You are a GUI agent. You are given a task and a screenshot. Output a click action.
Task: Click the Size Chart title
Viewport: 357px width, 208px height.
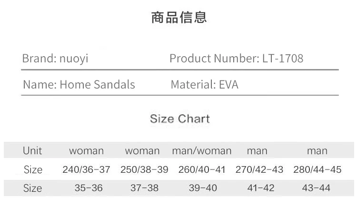pos(179,119)
